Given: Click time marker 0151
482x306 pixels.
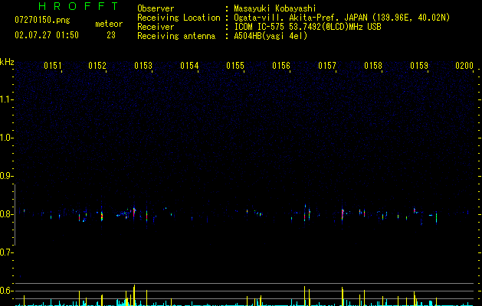Looking at the screenshot, I should tap(53, 65).
